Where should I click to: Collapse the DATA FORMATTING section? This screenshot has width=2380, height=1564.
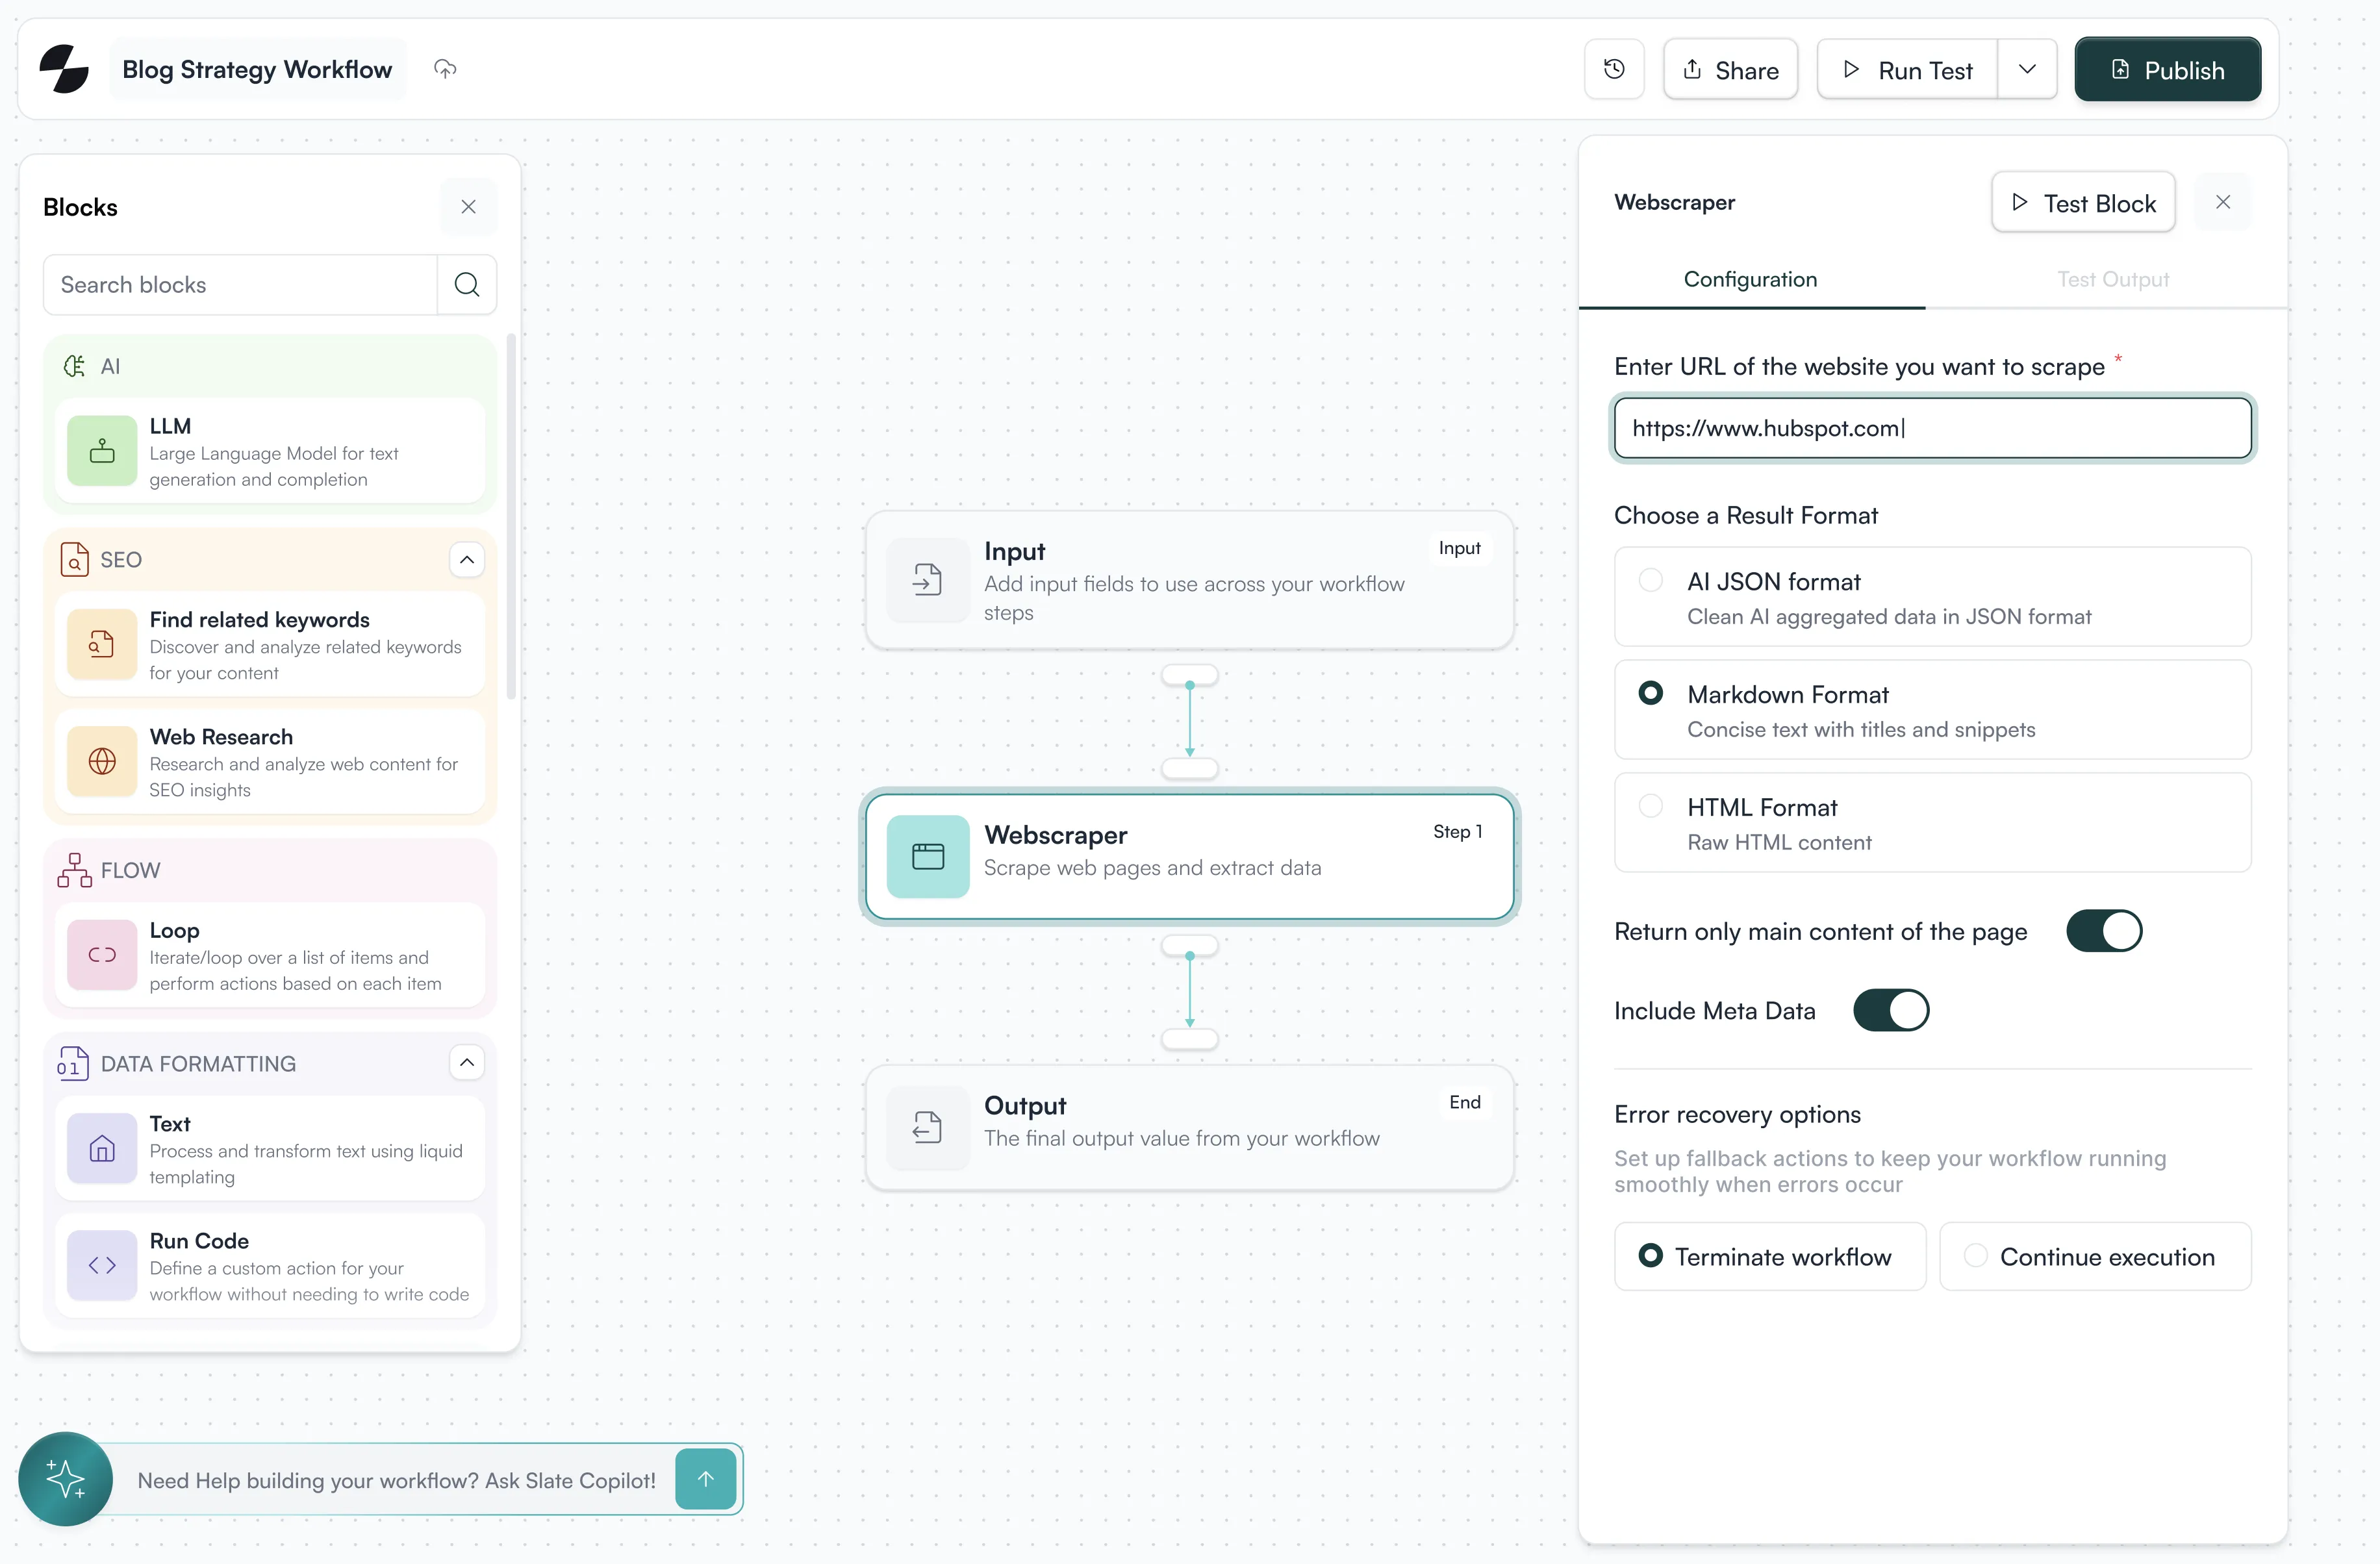[x=466, y=1062]
